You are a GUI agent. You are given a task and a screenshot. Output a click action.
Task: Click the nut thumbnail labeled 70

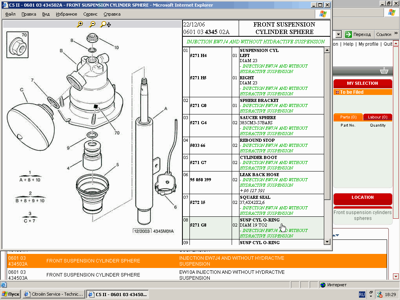[x=17, y=45]
